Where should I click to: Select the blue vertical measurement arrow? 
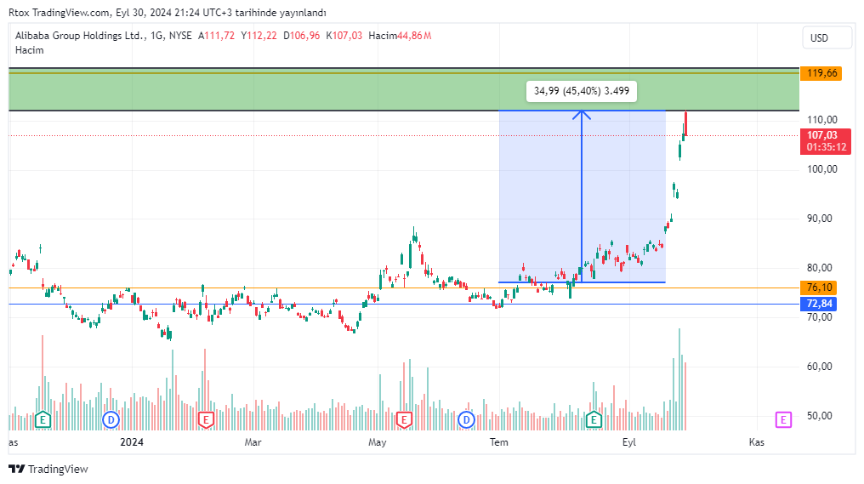coord(582,196)
